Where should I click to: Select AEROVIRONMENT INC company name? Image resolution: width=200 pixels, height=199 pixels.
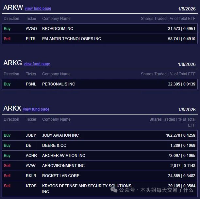[x=63, y=166]
